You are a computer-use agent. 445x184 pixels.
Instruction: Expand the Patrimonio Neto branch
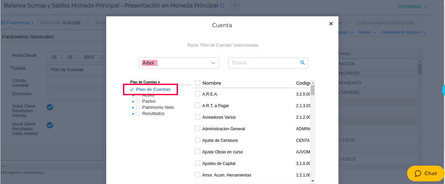coord(134,107)
